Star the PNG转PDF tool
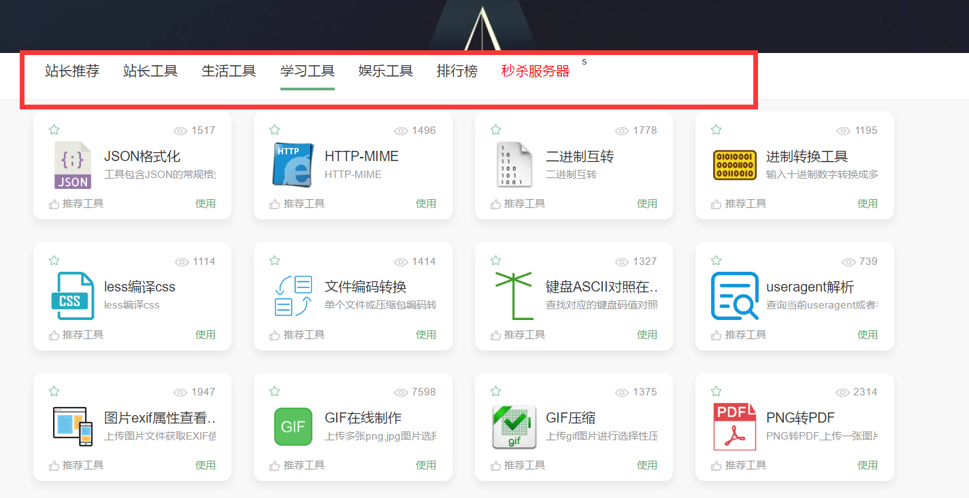This screenshot has width=969, height=498. [716, 391]
